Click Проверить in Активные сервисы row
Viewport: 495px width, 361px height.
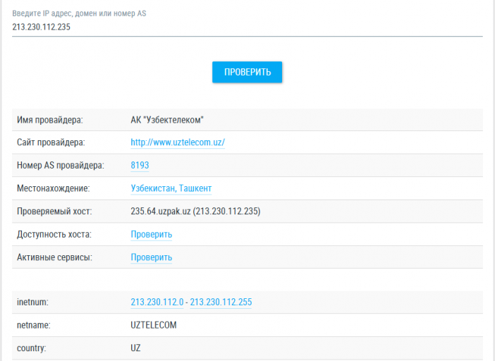click(151, 257)
